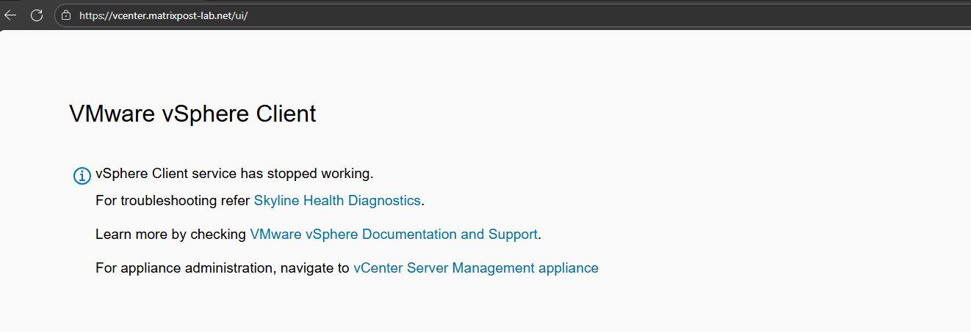View site information via the lock icon
This screenshot has height=332, width=971.
[x=66, y=15]
